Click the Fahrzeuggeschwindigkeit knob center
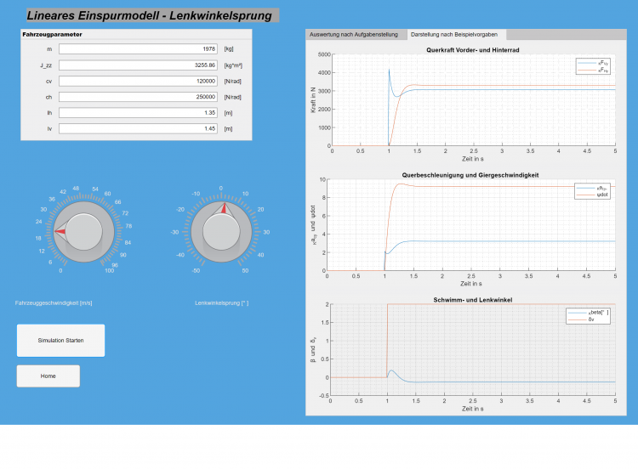The height and width of the screenshot is (469, 638). pos(83,231)
